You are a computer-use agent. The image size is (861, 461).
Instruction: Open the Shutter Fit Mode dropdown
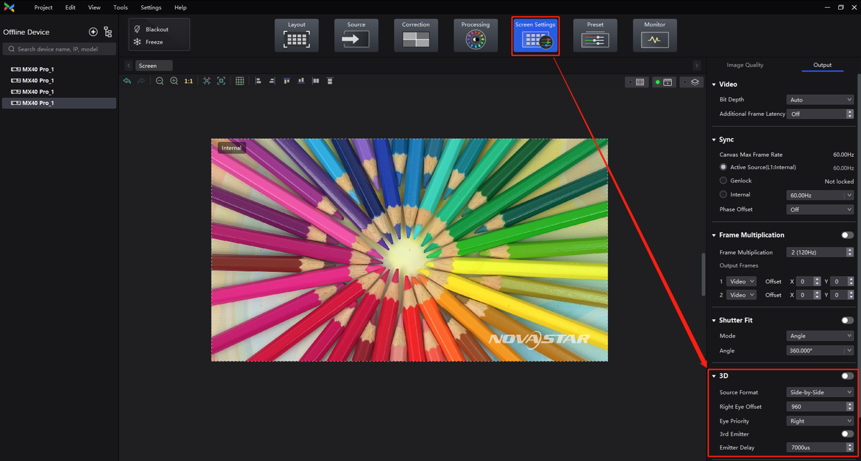820,336
